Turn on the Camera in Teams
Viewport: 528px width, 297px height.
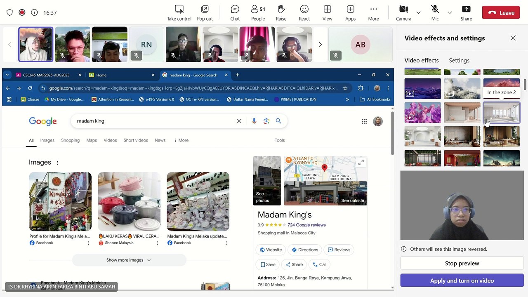point(403,13)
